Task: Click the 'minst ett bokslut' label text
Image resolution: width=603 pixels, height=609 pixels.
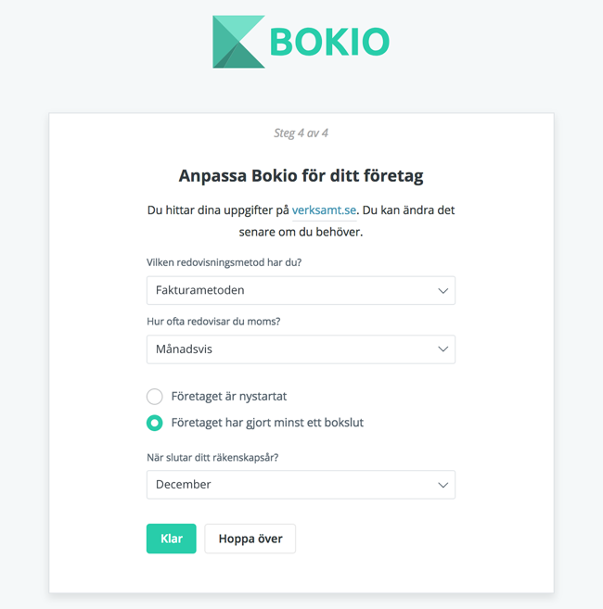Action: 316,423
